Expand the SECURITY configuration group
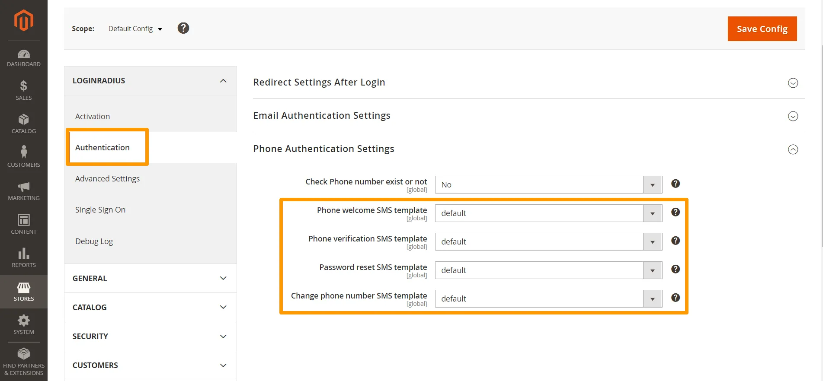 (x=150, y=337)
